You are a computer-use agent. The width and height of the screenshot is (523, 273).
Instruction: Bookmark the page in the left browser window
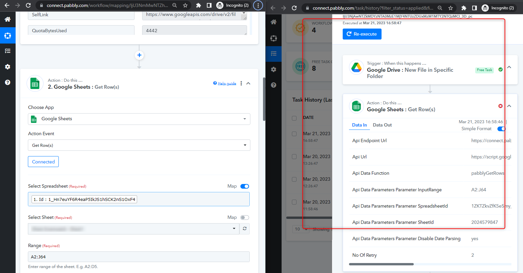185,5
